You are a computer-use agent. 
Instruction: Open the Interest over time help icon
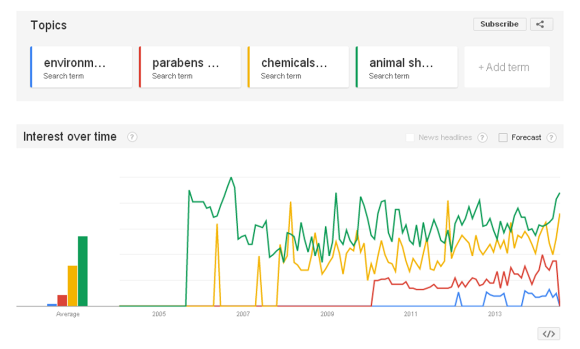pos(133,137)
